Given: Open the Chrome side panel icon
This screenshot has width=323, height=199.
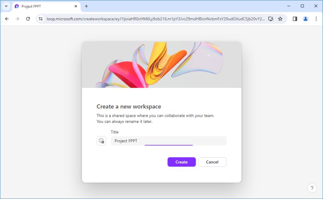Looking at the screenshot, I should pyautogui.click(x=294, y=19).
